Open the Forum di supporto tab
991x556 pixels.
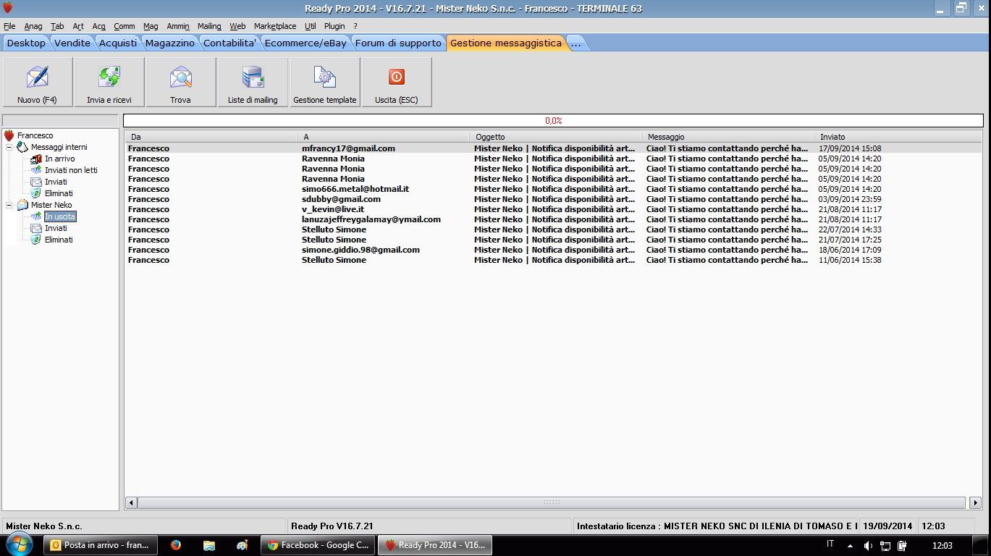click(398, 43)
